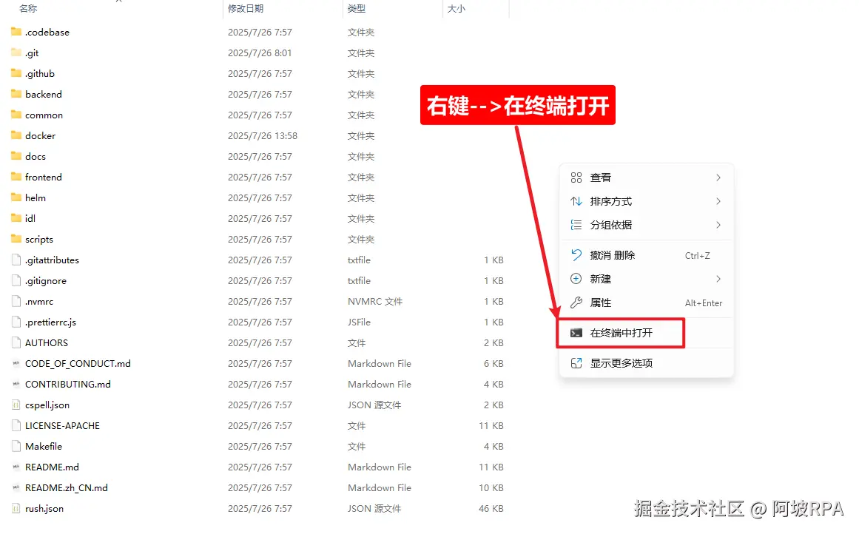Select the frontend folder name

pos(43,177)
